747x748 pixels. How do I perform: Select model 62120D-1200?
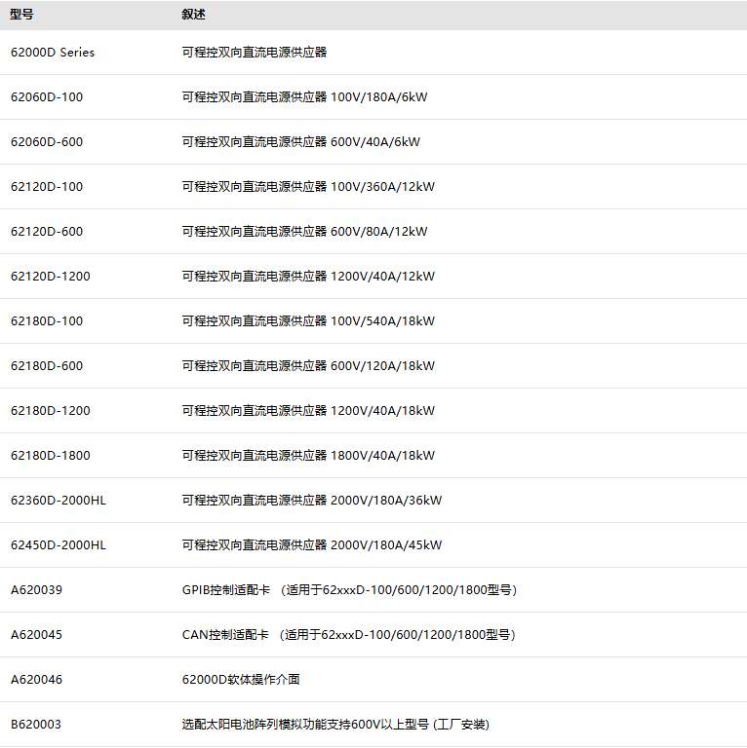pyautogui.click(x=50, y=277)
